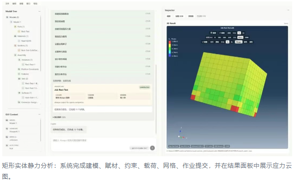
Task: Click the Viewport: 1 value in GUI Context
Action: coord(14,132)
